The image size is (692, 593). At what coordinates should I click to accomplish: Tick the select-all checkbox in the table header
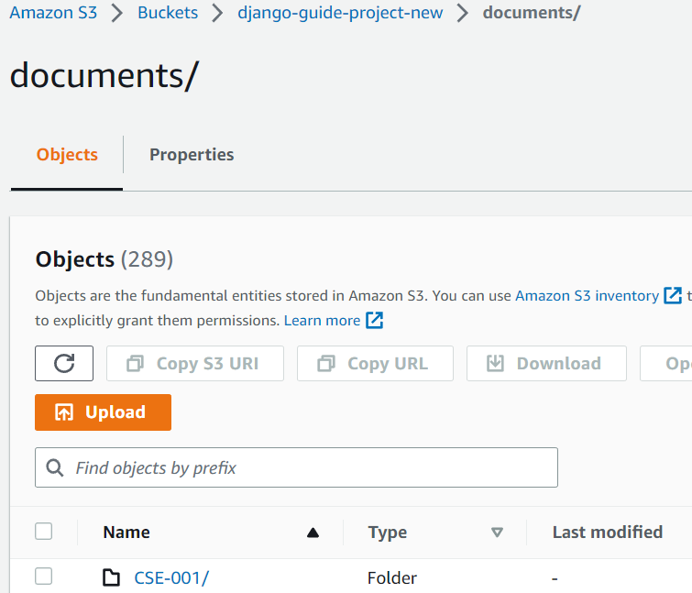(44, 532)
